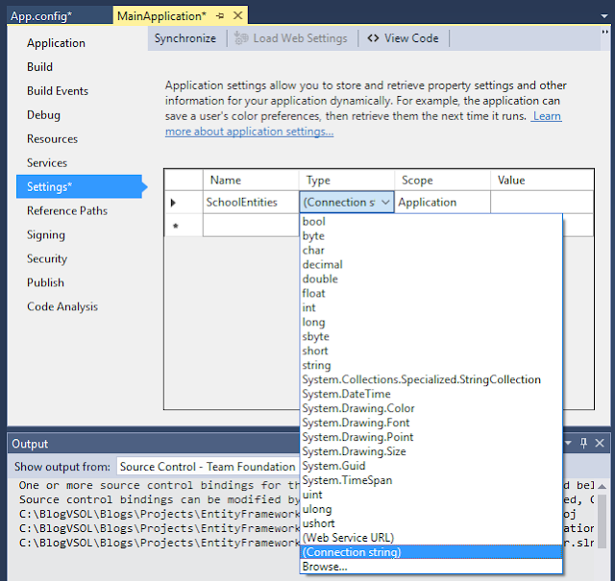Open the Debug page
Screen dimensions: 615x581
(x=43, y=115)
